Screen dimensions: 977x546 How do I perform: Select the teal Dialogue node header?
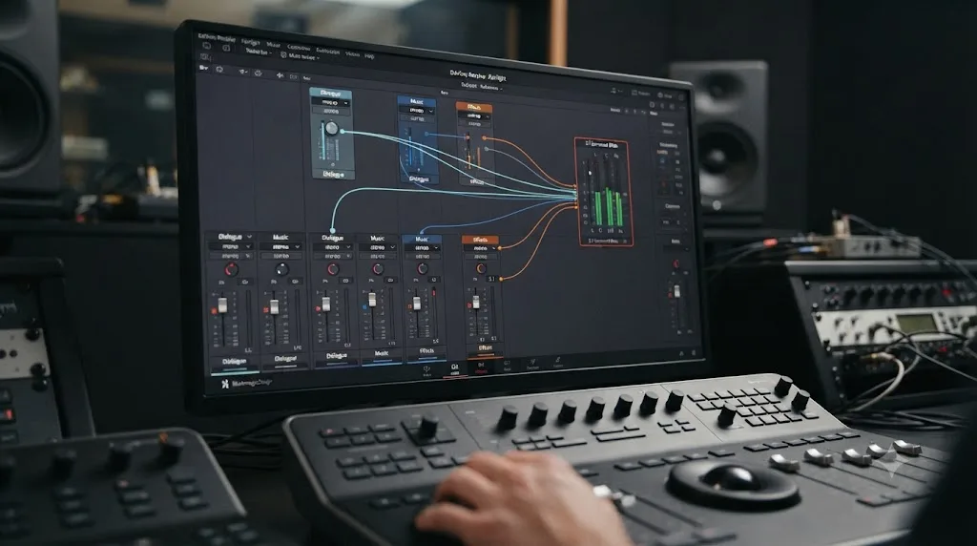(x=330, y=93)
